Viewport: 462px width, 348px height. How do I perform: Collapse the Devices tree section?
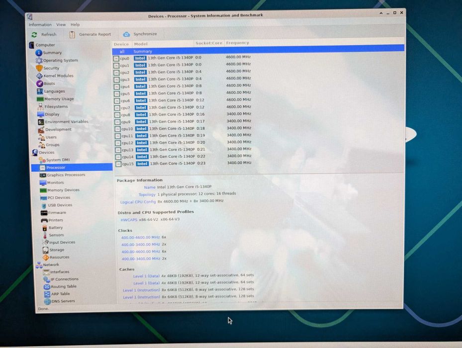(x=43, y=152)
